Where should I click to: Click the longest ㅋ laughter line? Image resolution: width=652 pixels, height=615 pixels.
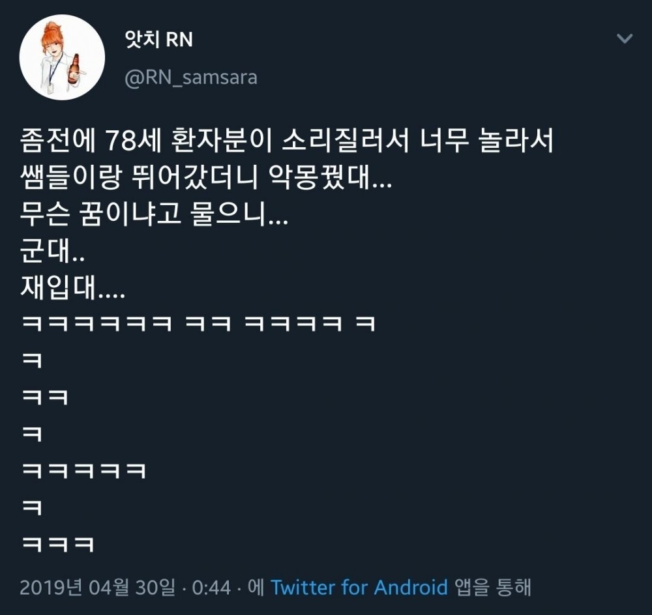[x=199, y=324]
